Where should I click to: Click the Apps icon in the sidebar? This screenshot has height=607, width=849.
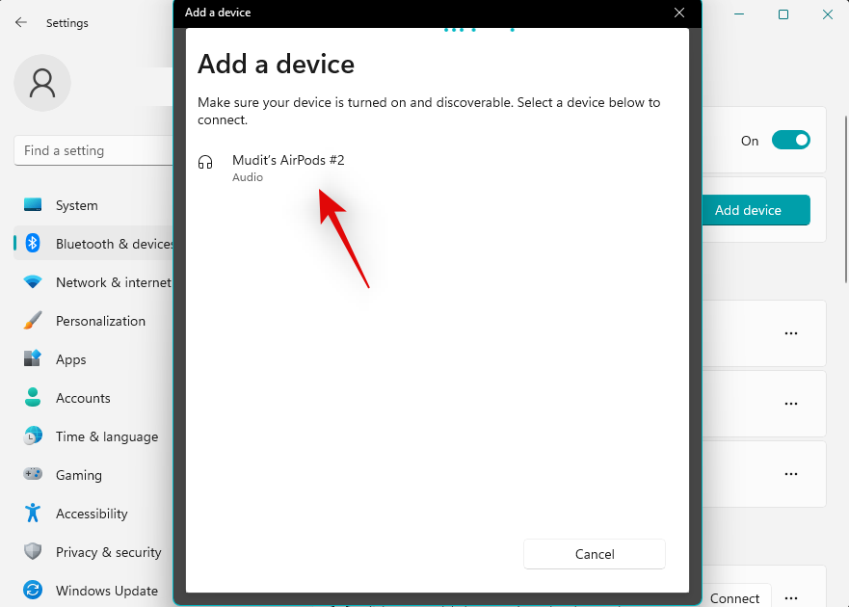33,357
